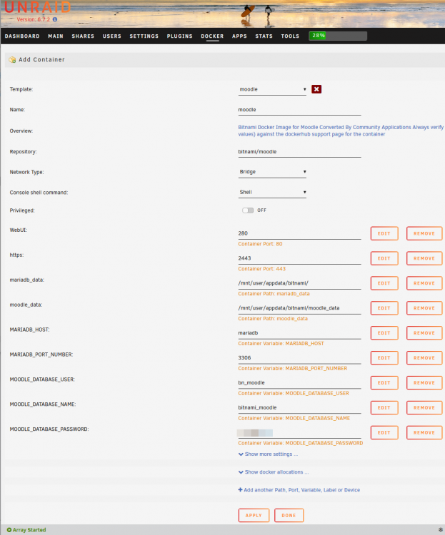Remove the mariadb_data path
445x535 pixels.
424,283
